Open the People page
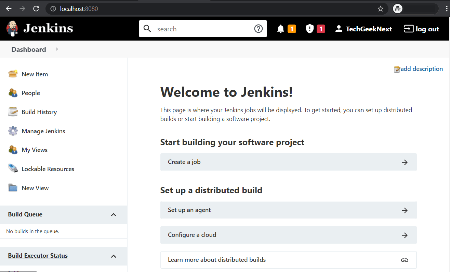The image size is (450, 272). [31, 93]
